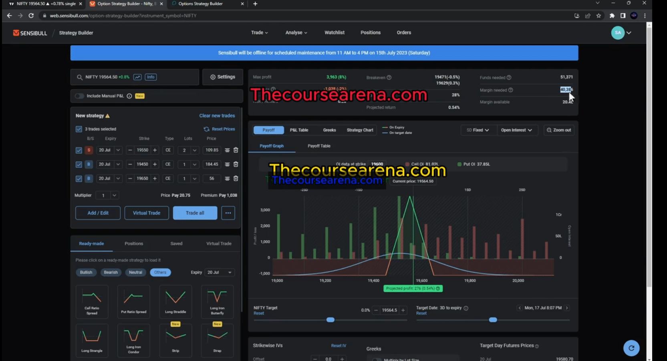Switch to the Greeks tab

pos(329,130)
